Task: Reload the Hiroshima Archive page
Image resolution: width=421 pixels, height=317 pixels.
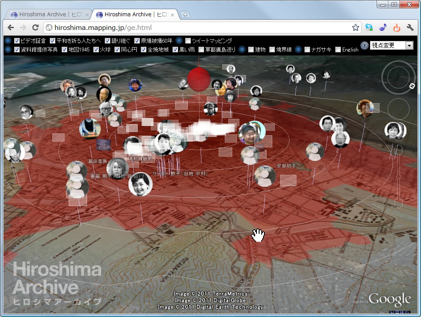Action: 36,27
